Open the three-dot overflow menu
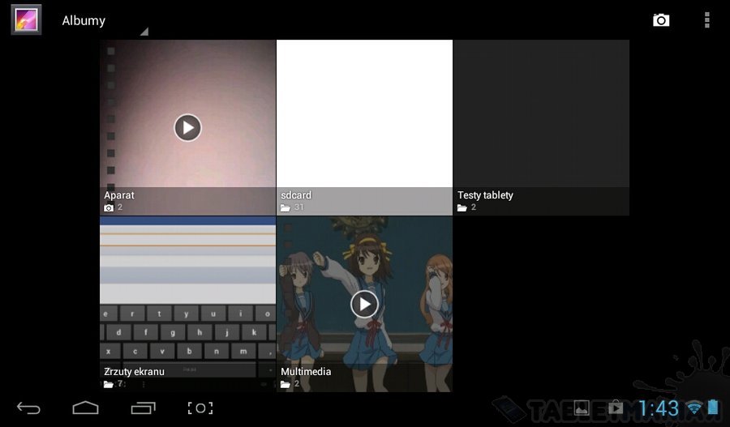This screenshot has height=427, width=730. 706,20
